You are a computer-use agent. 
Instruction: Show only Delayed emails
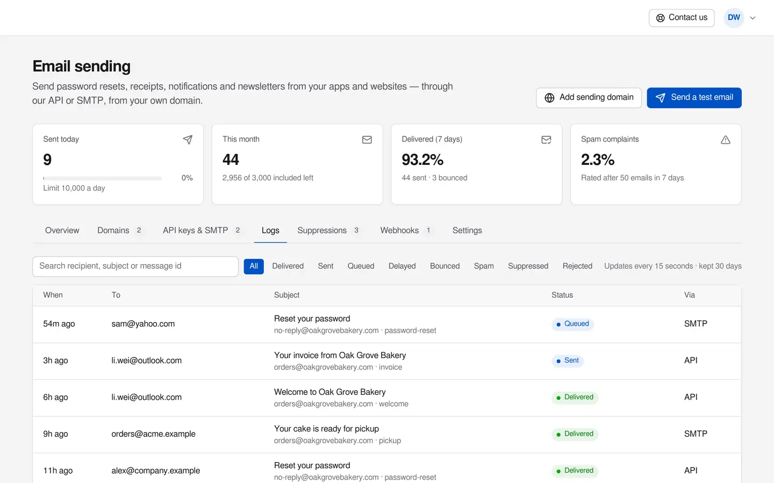tap(402, 266)
